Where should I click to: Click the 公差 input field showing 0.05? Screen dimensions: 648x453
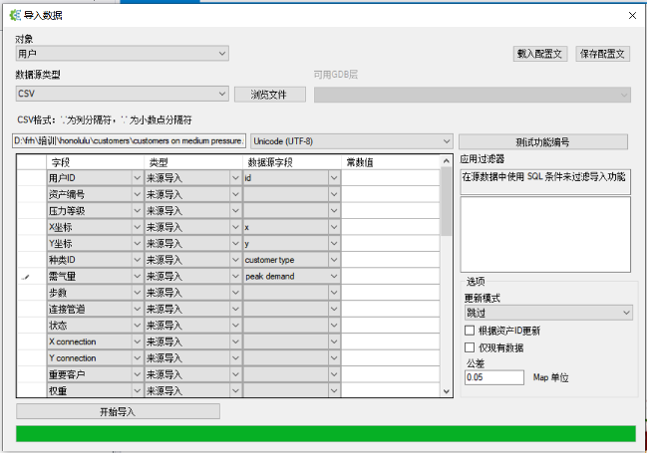coord(494,377)
